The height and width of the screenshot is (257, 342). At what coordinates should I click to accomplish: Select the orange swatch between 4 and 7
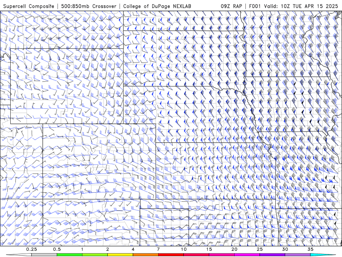coord(145,255)
